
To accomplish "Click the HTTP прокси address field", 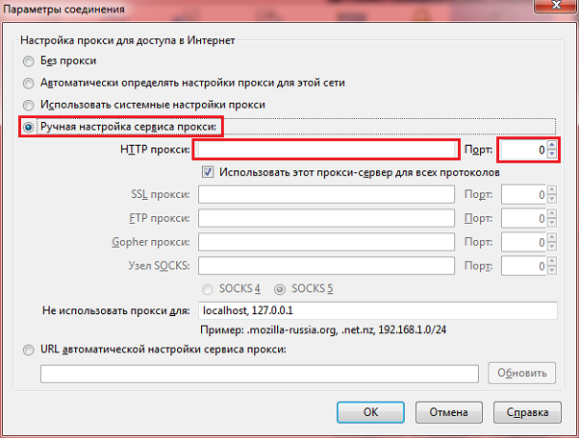I will (x=326, y=150).
